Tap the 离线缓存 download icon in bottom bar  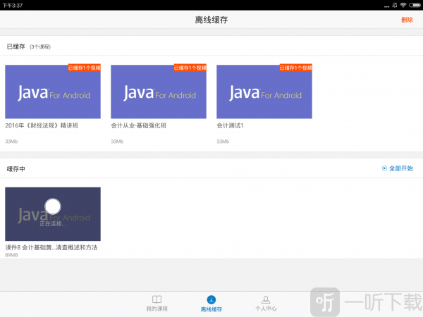pyautogui.click(x=211, y=299)
